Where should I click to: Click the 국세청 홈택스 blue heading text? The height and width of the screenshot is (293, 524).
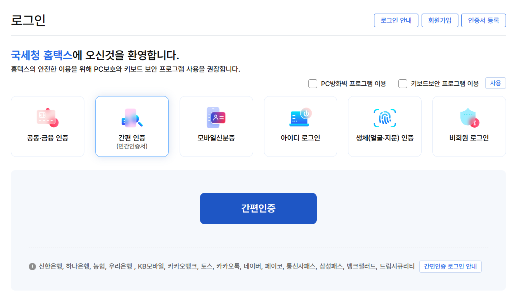42,55
